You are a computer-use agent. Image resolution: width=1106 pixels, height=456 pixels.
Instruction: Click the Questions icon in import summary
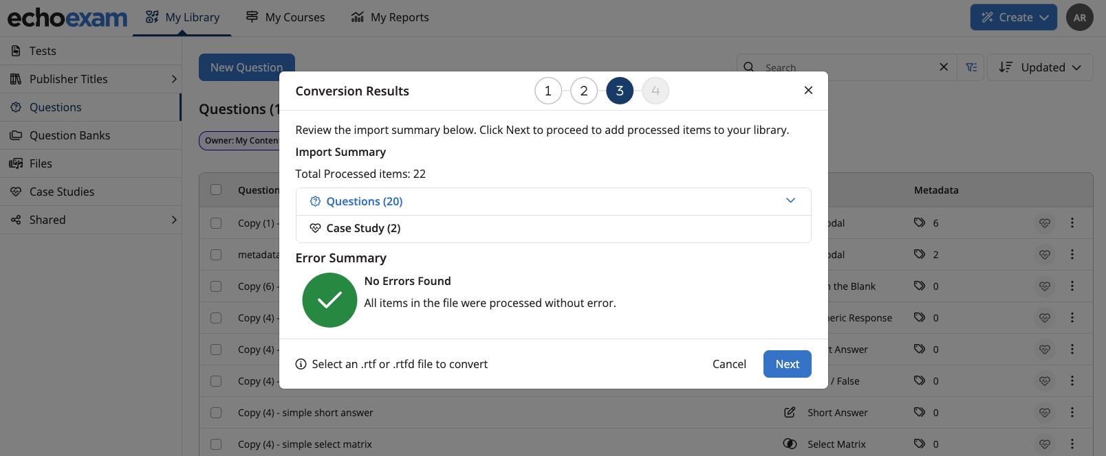pyautogui.click(x=315, y=201)
